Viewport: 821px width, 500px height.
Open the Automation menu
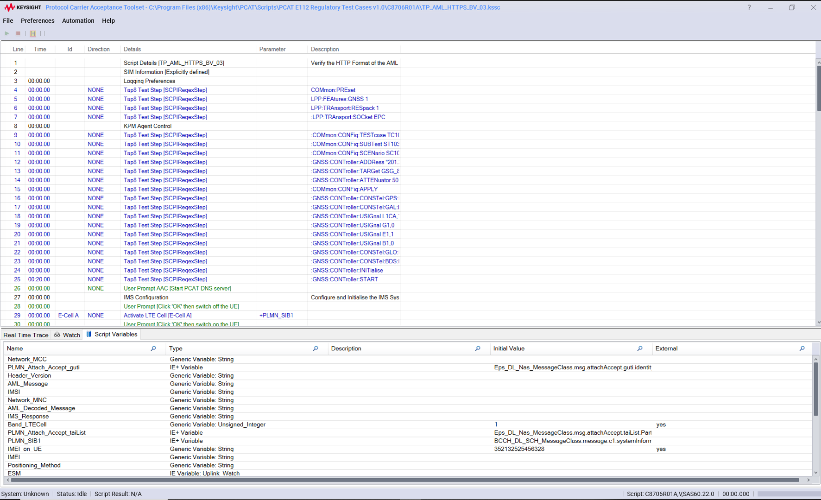(78, 21)
